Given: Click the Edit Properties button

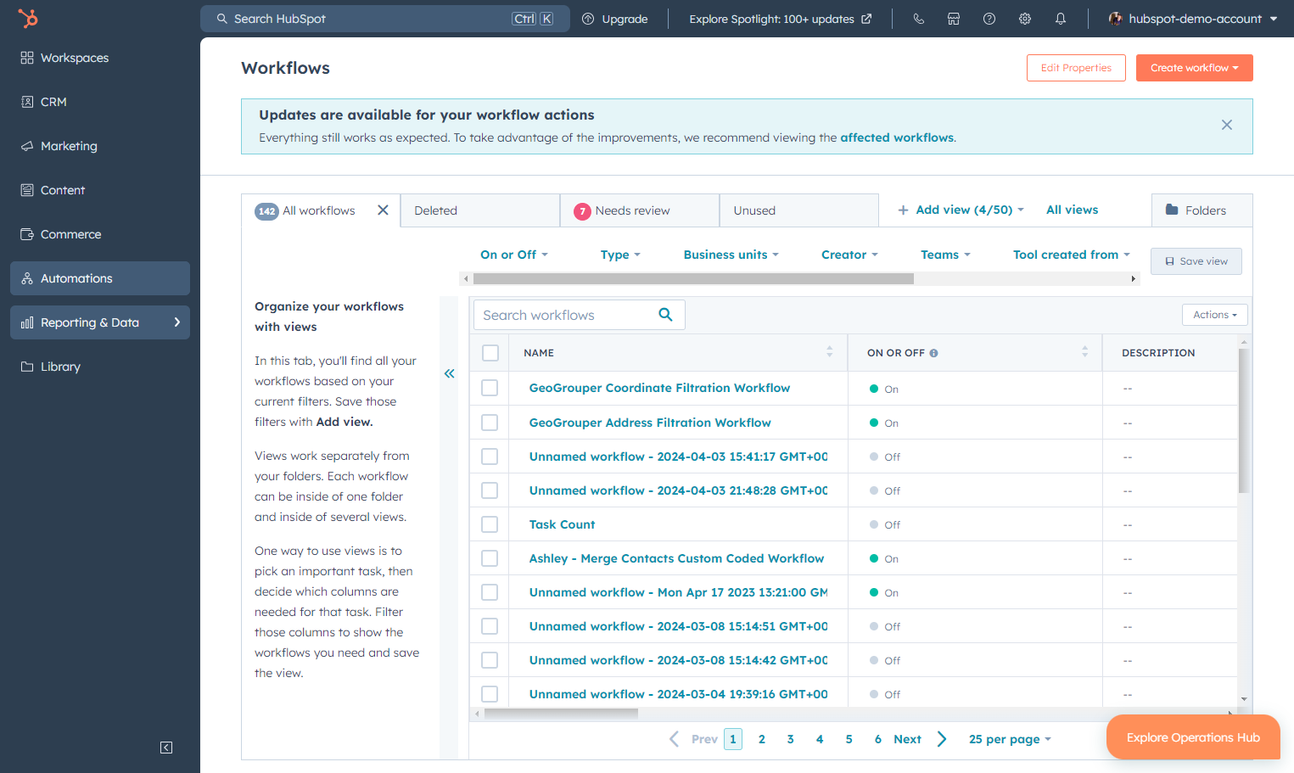Looking at the screenshot, I should (x=1076, y=68).
